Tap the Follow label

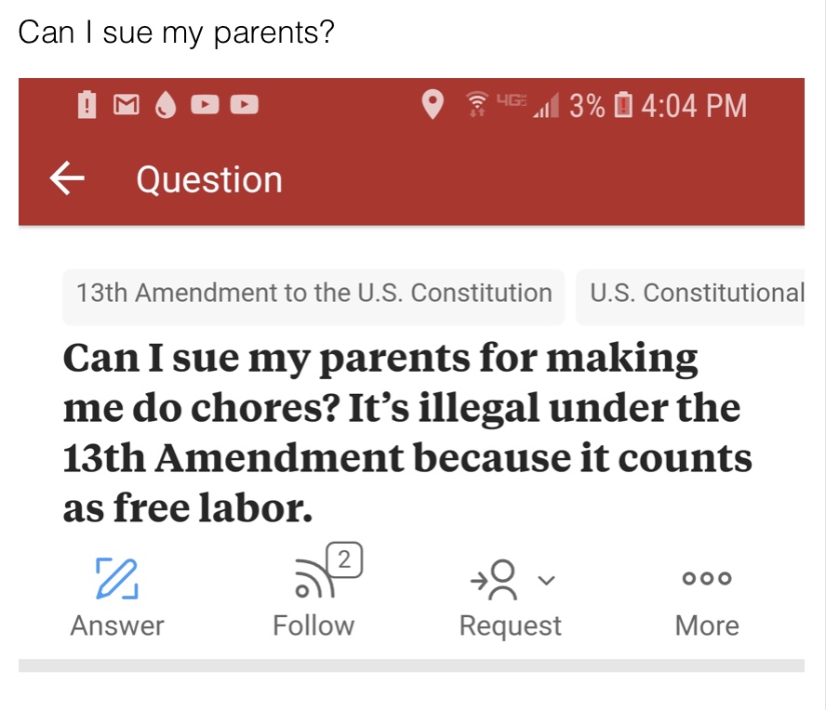313,625
